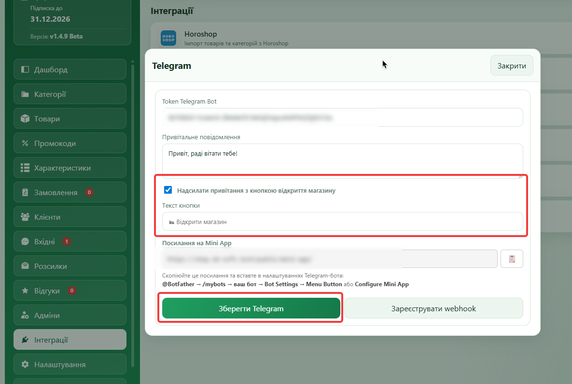Click the Категорії folder icon
Viewport: 572px width, 384px height.
pyautogui.click(x=25, y=94)
